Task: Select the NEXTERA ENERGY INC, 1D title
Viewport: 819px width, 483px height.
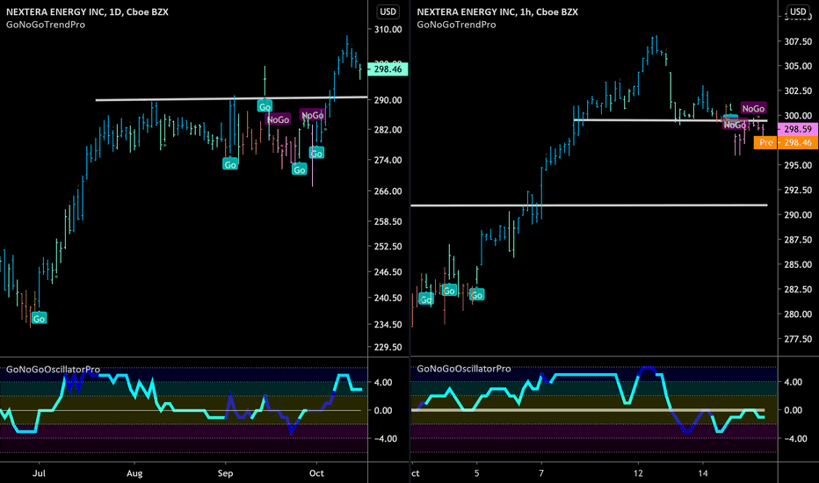Action: [x=87, y=11]
